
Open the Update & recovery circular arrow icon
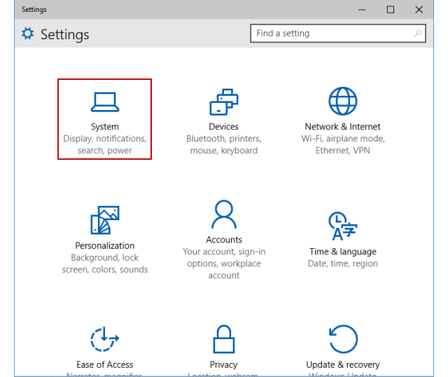click(343, 339)
